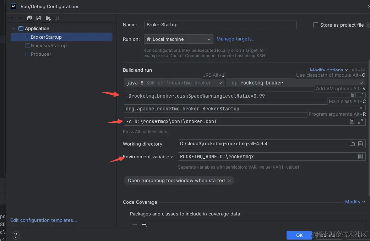Viewport: 370px width, 241px height.
Task: Open the java 8 SDK dropdown
Action: 174,83
